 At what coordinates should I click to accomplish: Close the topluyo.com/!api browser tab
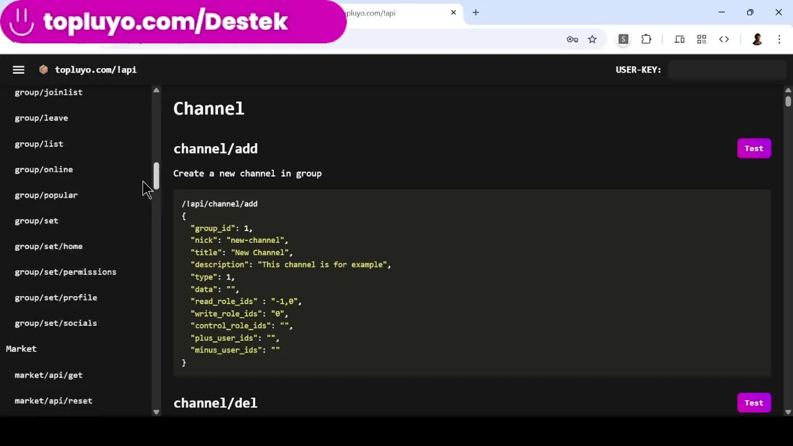coord(453,12)
